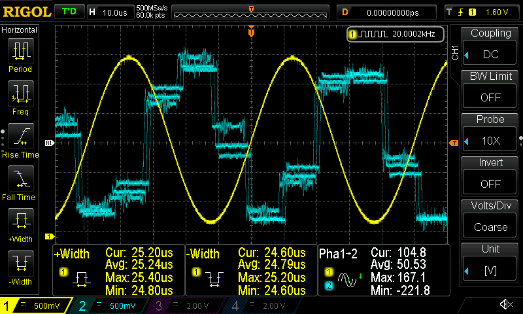Choose the Rise Time measurement icon
The width and height of the screenshot is (523, 314).
tap(20, 135)
